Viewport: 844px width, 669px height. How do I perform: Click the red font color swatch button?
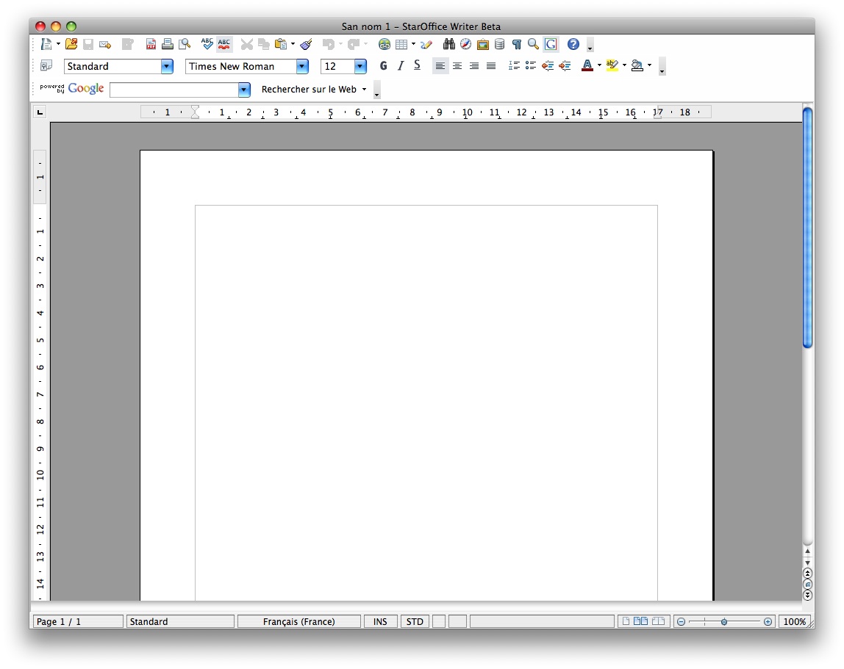click(x=587, y=66)
